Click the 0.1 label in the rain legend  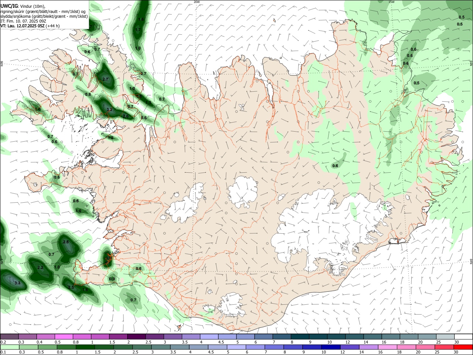(x=3, y=352)
